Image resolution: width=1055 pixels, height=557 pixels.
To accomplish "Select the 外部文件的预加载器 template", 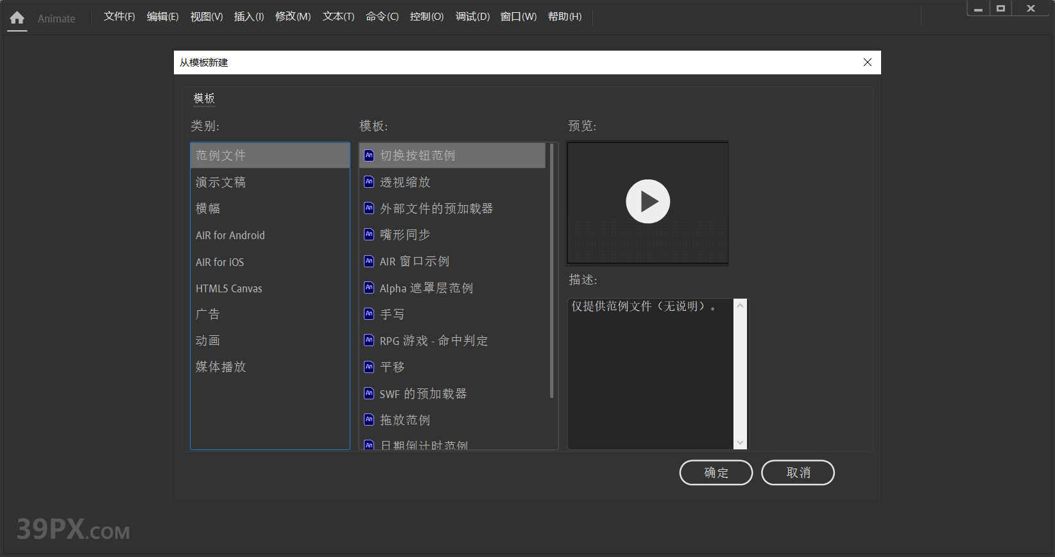I will coord(452,208).
